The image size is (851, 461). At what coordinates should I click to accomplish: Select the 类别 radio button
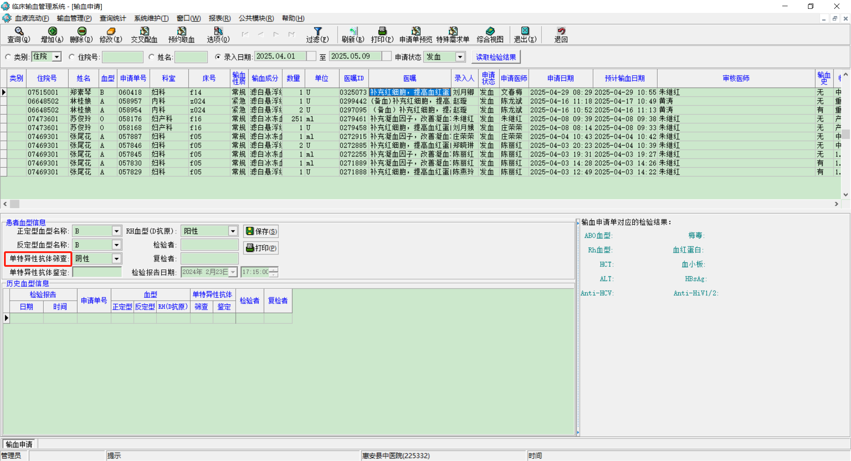tap(8, 57)
